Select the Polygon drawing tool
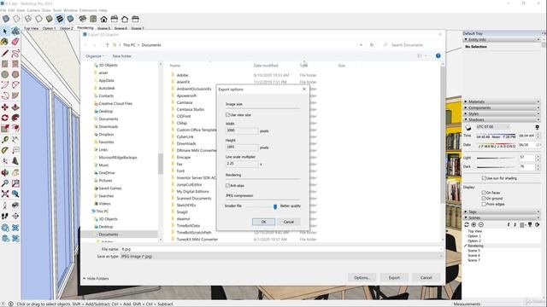547x307 pixels. [15, 74]
